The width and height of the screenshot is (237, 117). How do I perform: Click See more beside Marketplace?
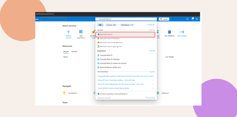[152, 51]
